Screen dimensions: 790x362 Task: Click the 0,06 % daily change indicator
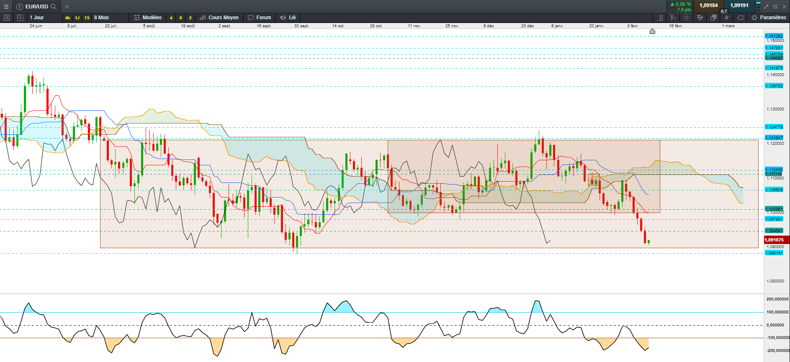click(x=681, y=4)
